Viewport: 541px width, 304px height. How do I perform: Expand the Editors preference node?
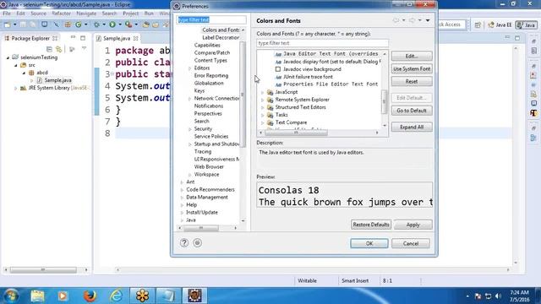189,68
